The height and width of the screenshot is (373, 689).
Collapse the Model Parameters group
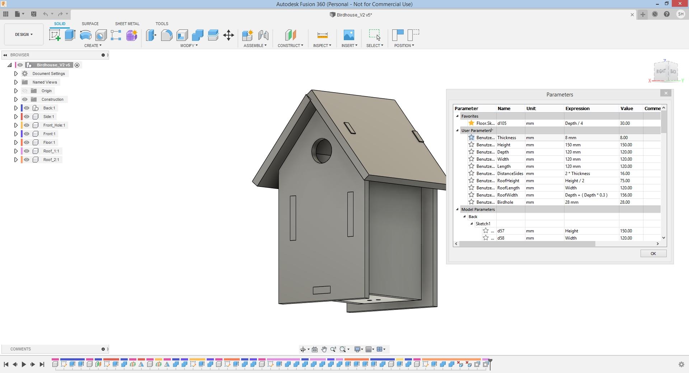click(x=457, y=209)
